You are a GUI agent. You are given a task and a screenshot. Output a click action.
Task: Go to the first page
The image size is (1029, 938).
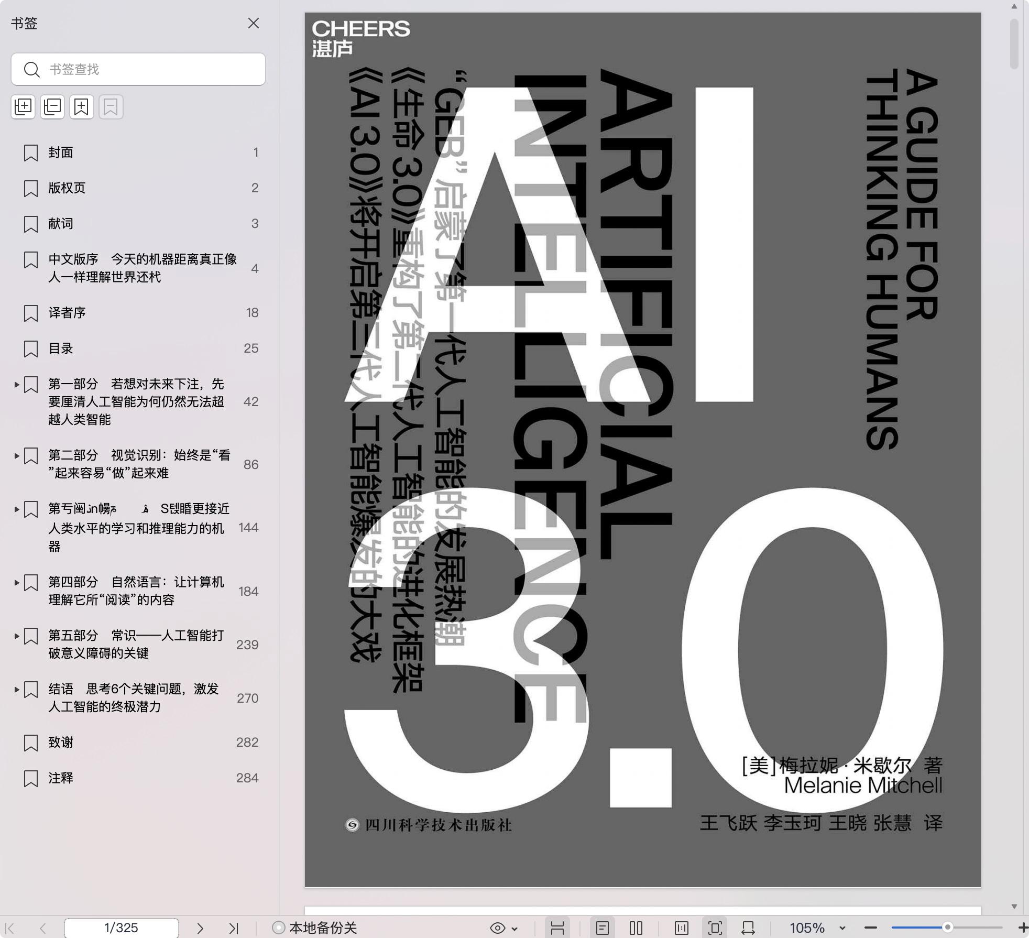pyautogui.click(x=10, y=928)
